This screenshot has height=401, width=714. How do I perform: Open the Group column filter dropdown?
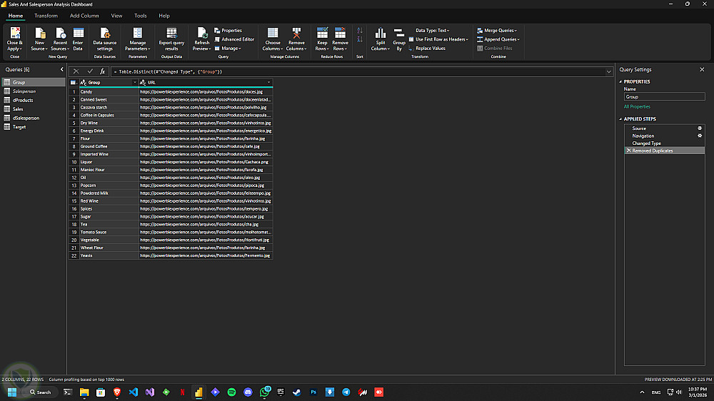pos(135,82)
